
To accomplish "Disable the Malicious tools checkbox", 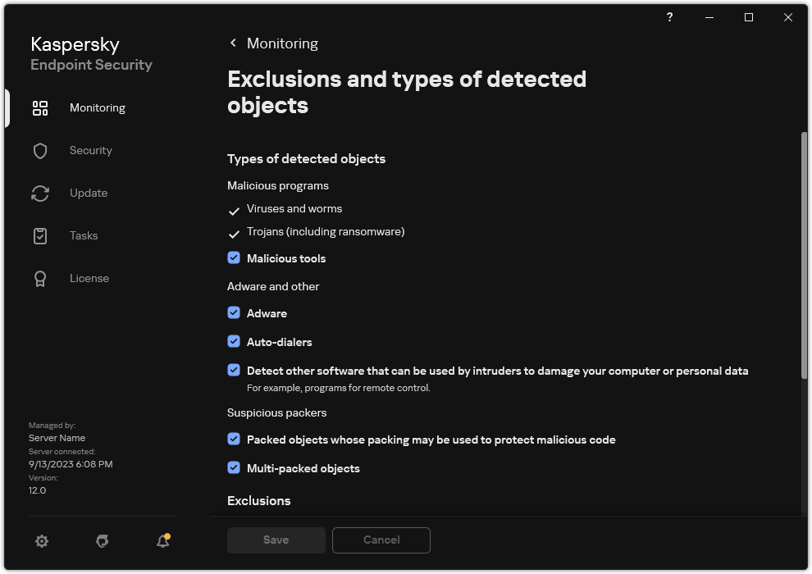I will click(x=234, y=257).
